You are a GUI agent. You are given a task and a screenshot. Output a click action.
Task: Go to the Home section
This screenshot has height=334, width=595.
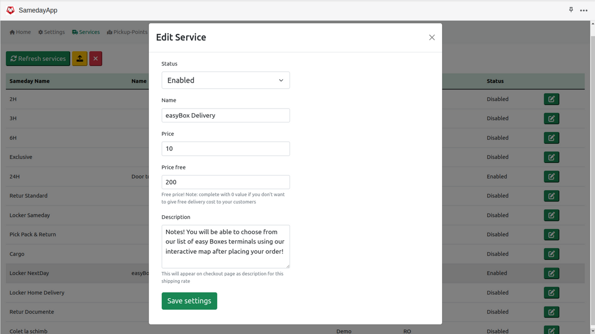coord(20,32)
